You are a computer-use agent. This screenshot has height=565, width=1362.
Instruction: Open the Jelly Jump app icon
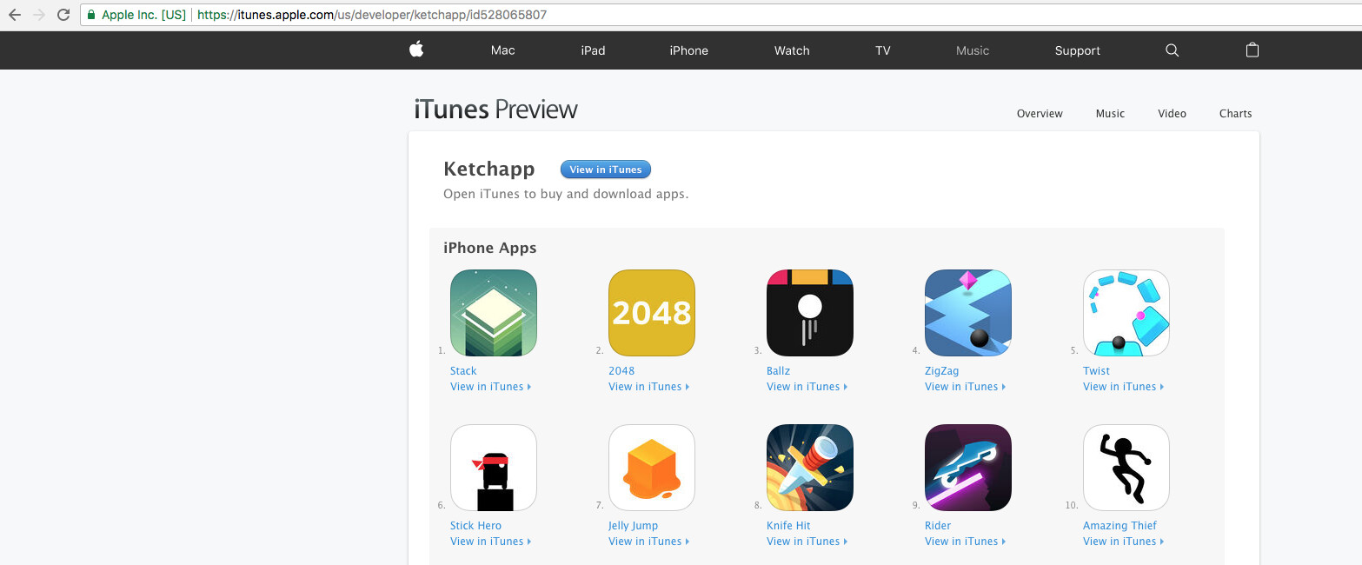[x=652, y=468]
